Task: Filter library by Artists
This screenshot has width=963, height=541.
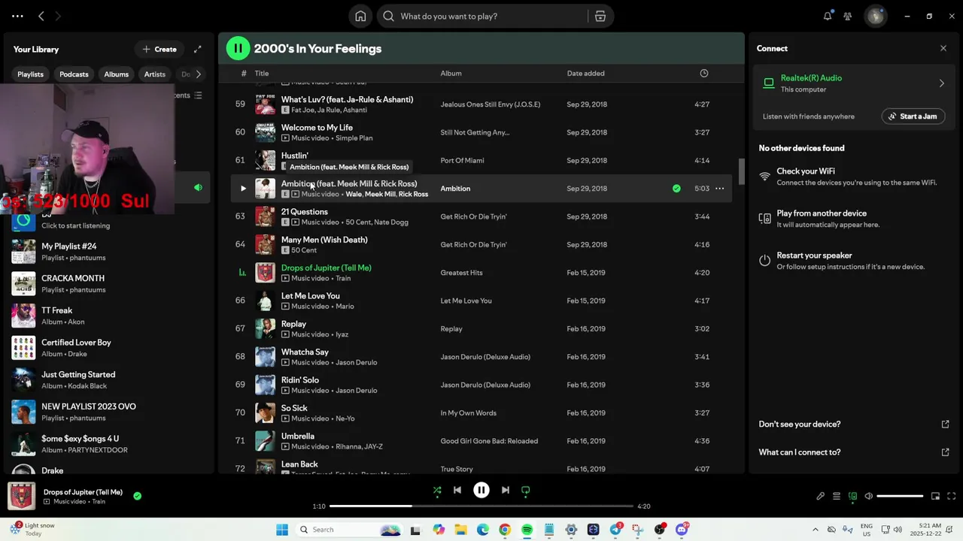Action: point(155,74)
